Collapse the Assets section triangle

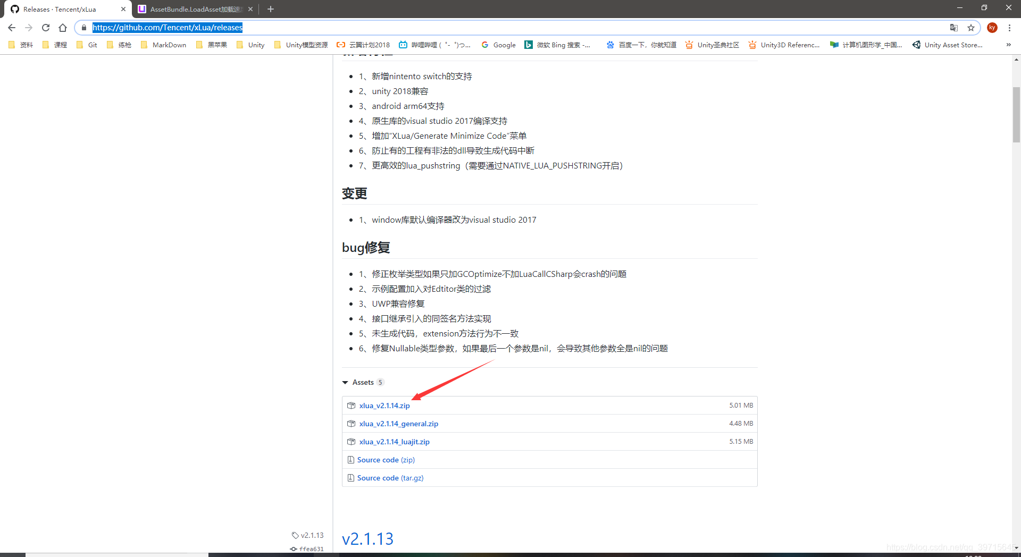345,383
